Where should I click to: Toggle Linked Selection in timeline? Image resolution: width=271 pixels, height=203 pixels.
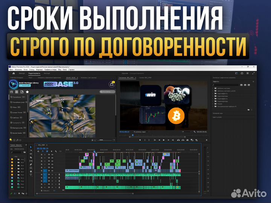click(x=47, y=151)
